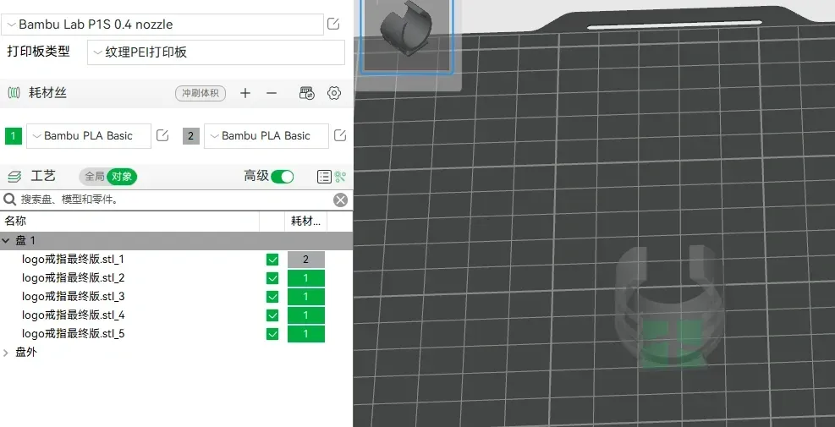Expand the 盘外 tree node

point(8,353)
